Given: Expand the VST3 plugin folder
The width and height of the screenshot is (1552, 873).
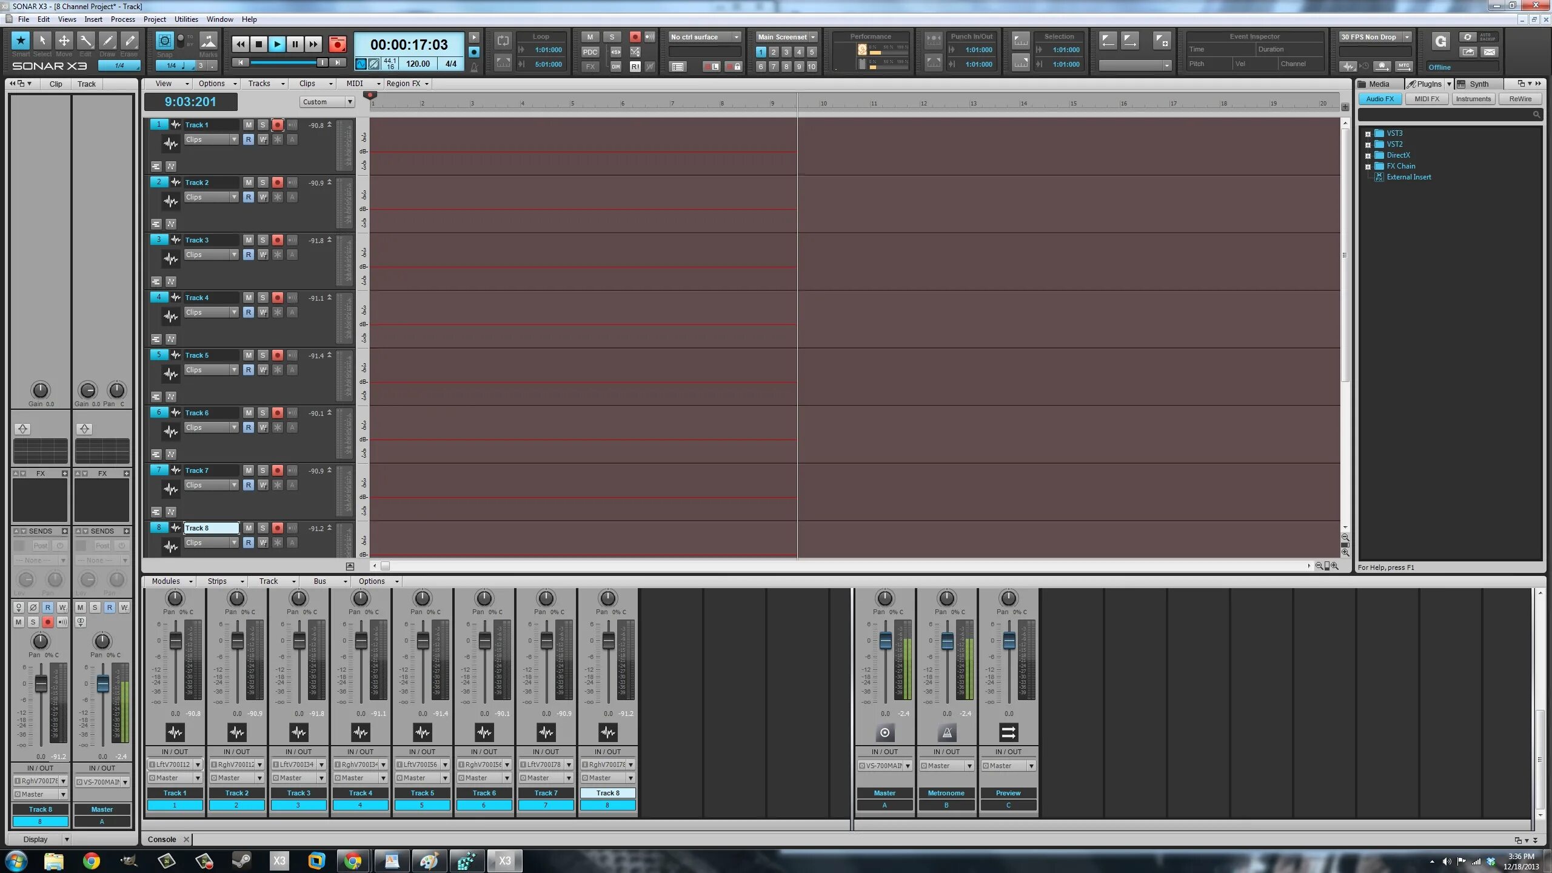Looking at the screenshot, I should point(1368,134).
